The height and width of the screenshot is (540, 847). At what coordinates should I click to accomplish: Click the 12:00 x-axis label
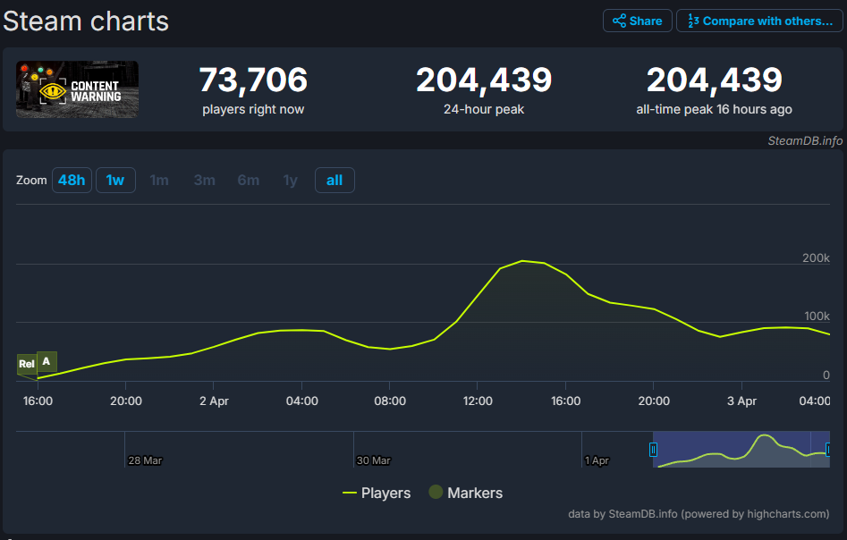(x=478, y=401)
